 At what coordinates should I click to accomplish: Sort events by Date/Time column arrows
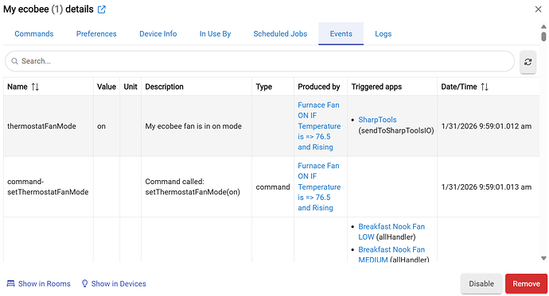[x=485, y=86]
